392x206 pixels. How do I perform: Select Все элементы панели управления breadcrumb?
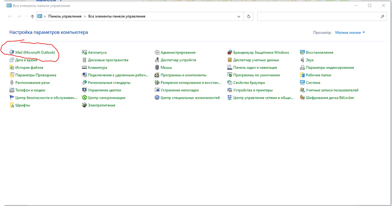[117, 17]
